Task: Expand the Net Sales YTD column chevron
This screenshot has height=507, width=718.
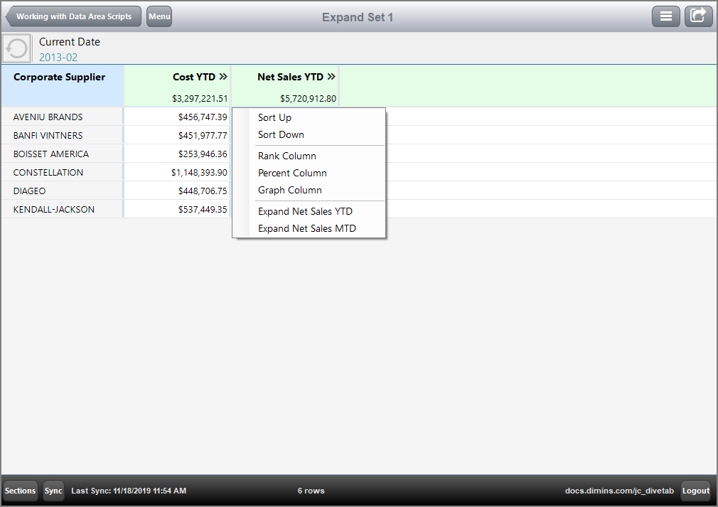Action: [x=330, y=76]
